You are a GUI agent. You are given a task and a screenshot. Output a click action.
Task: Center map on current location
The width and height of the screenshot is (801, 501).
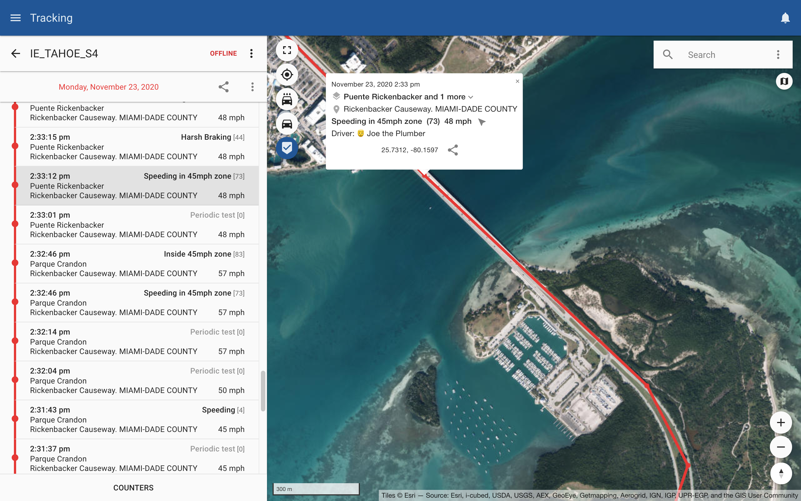[287, 75]
